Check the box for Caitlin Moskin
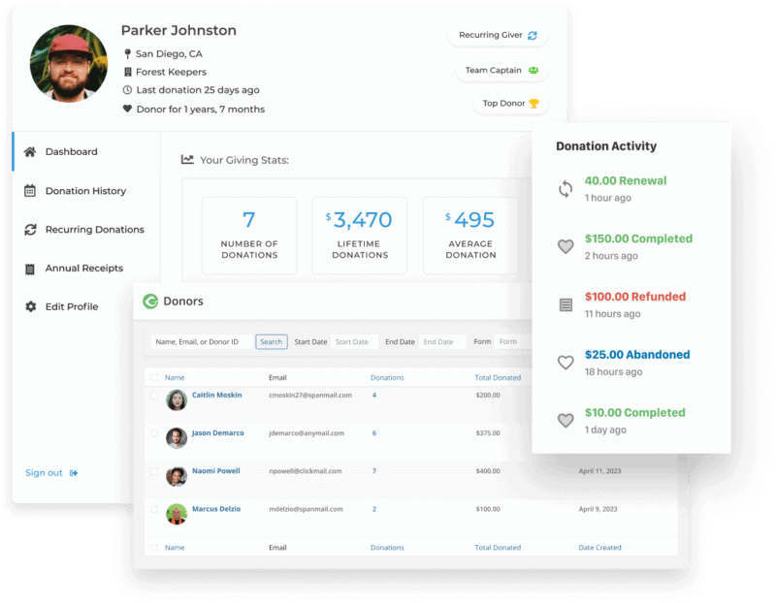The height and width of the screenshot is (603, 776). [153, 396]
